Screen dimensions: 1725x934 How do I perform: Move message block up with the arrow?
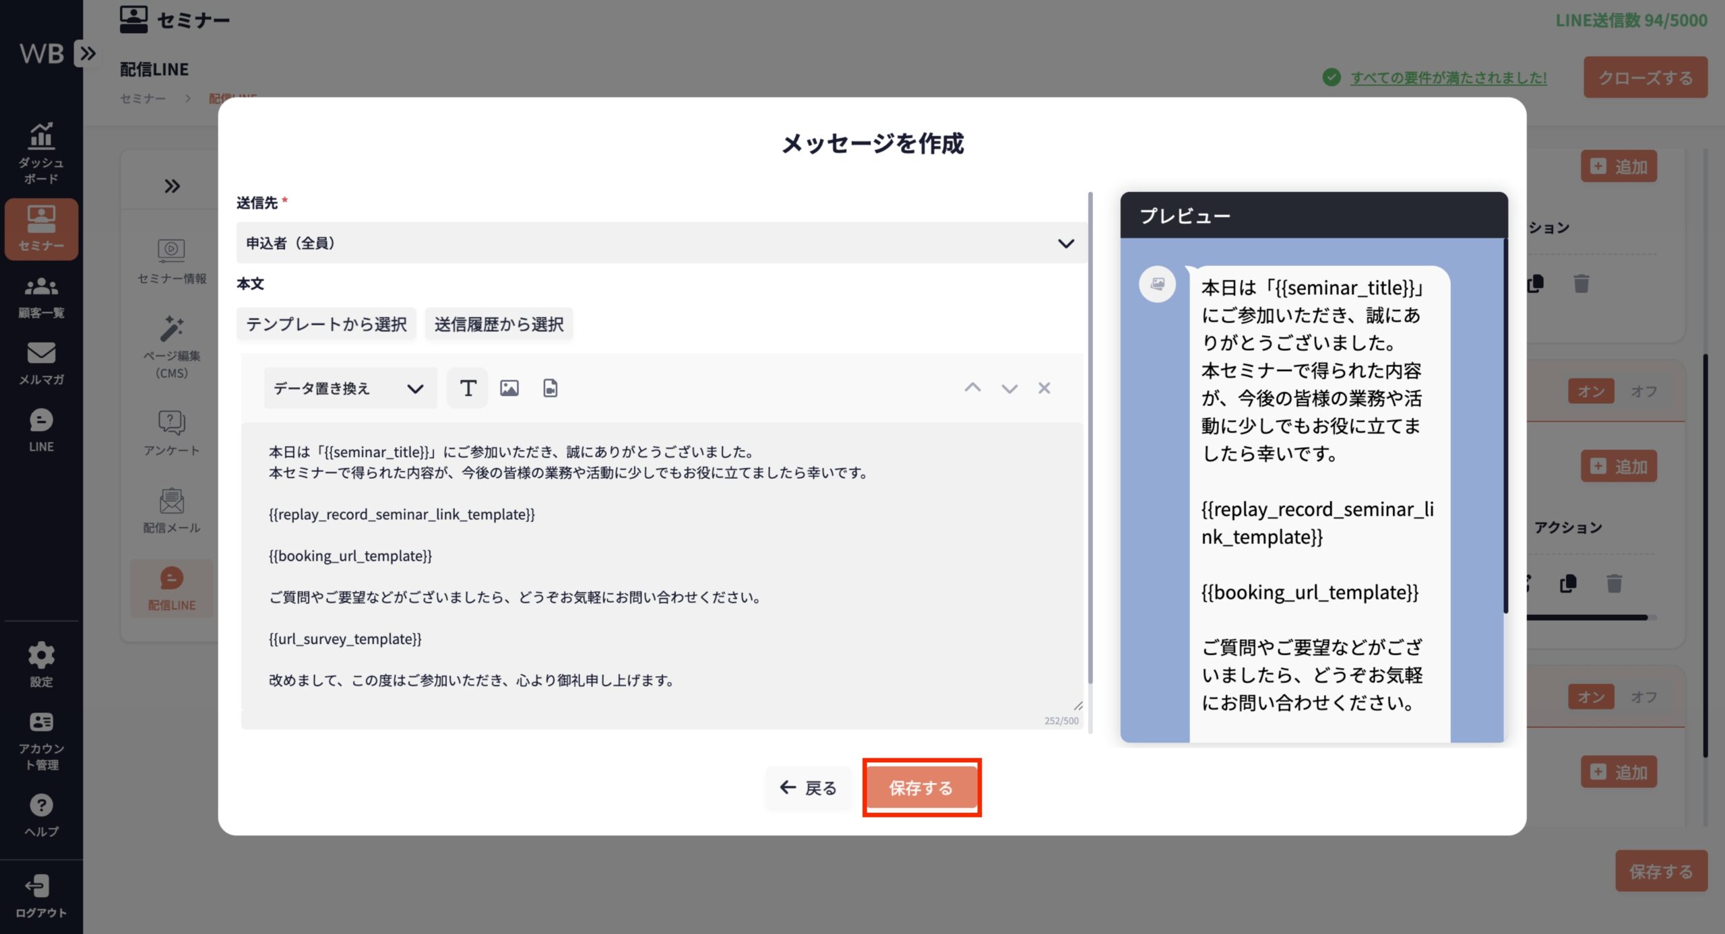point(972,388)
